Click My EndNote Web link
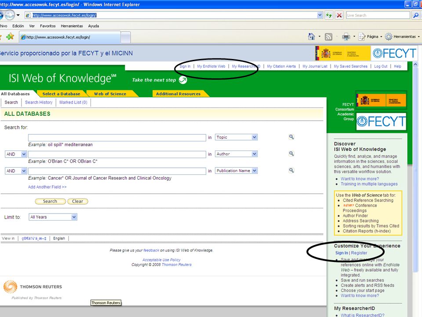 coord(211,66)
